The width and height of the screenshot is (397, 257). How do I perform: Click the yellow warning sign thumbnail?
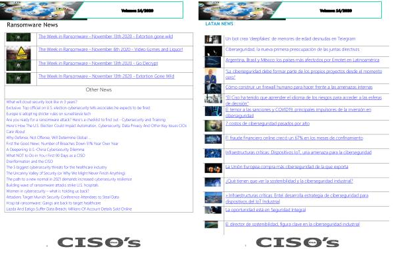19,53
